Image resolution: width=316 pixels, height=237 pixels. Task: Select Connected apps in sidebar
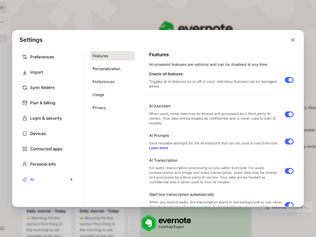click(x=46, y=149)
